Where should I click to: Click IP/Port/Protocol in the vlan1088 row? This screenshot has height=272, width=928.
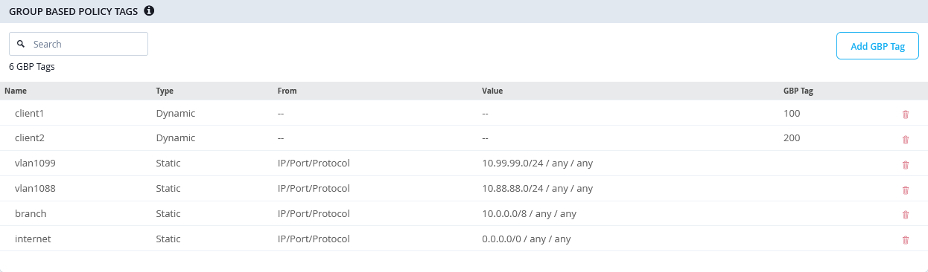[314, 189]
